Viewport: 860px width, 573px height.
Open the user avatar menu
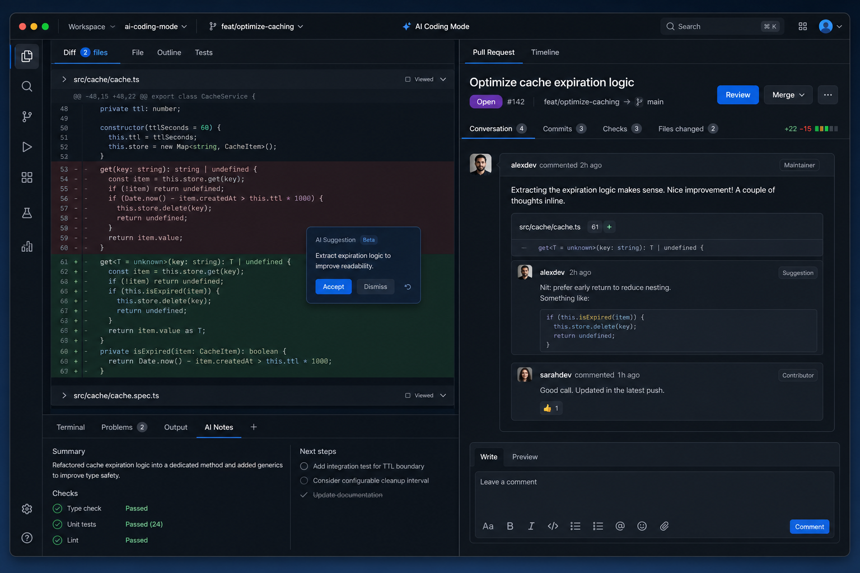(830, 26)
